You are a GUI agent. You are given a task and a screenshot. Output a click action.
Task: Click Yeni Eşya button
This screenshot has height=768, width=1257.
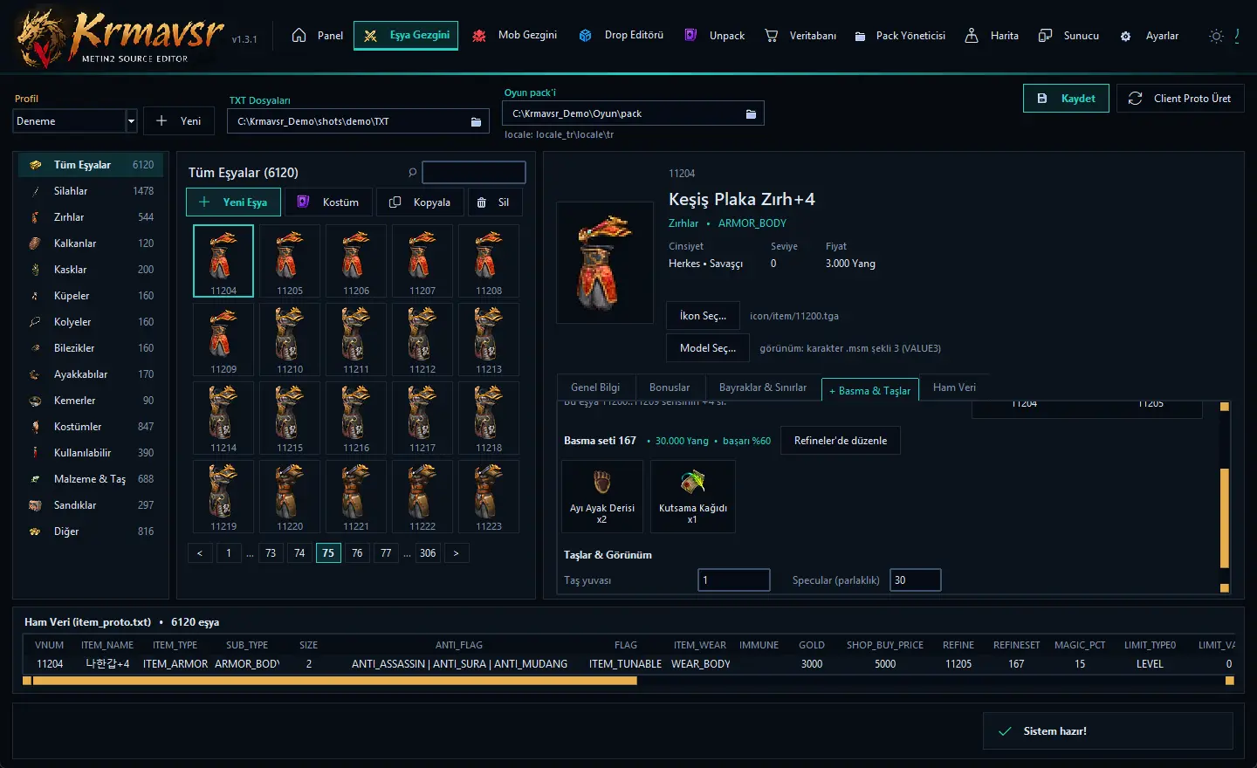[233, 202]
